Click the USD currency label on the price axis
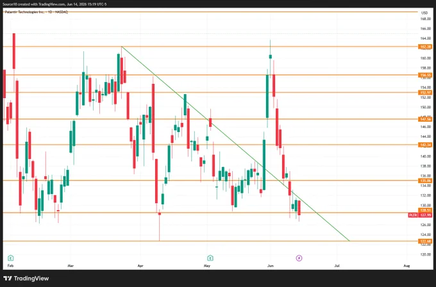The width and height of the screenshot is (436, 287). [424, 13]
